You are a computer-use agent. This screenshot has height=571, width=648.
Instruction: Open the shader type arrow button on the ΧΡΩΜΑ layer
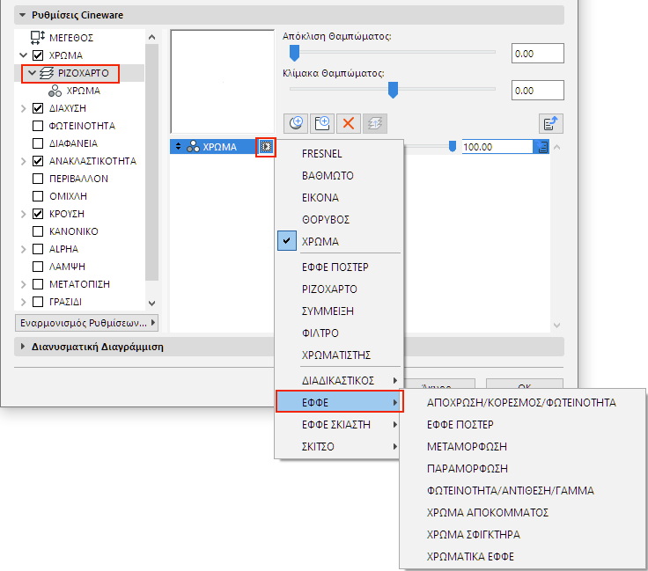click(x=266, y=147)
